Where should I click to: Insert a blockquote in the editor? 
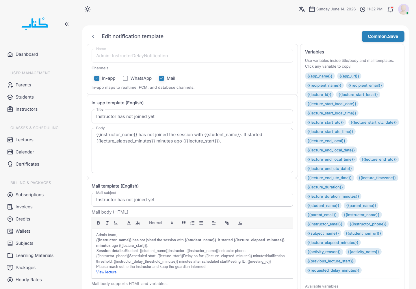[x=184, y=223]
